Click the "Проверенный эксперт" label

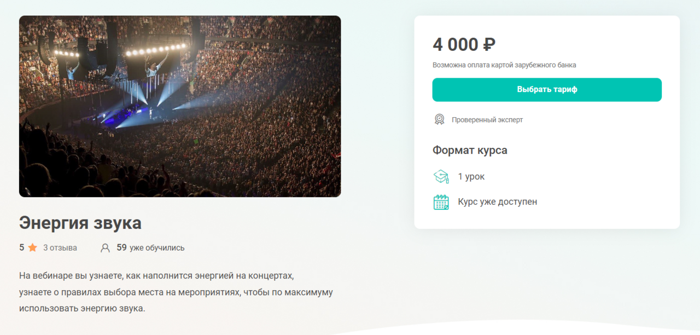pos(487,120)
